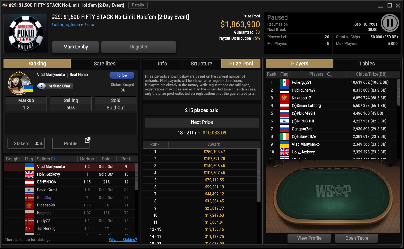Open the player search magnifier icon

click(x=329, y=74)
